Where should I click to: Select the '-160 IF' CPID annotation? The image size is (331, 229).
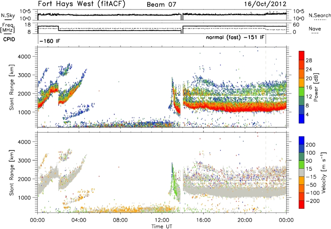click(50, 41)
